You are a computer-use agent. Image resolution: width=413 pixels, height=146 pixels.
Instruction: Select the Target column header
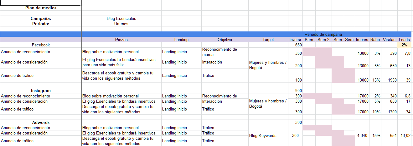pyautogui.click(x=268, y=40)
